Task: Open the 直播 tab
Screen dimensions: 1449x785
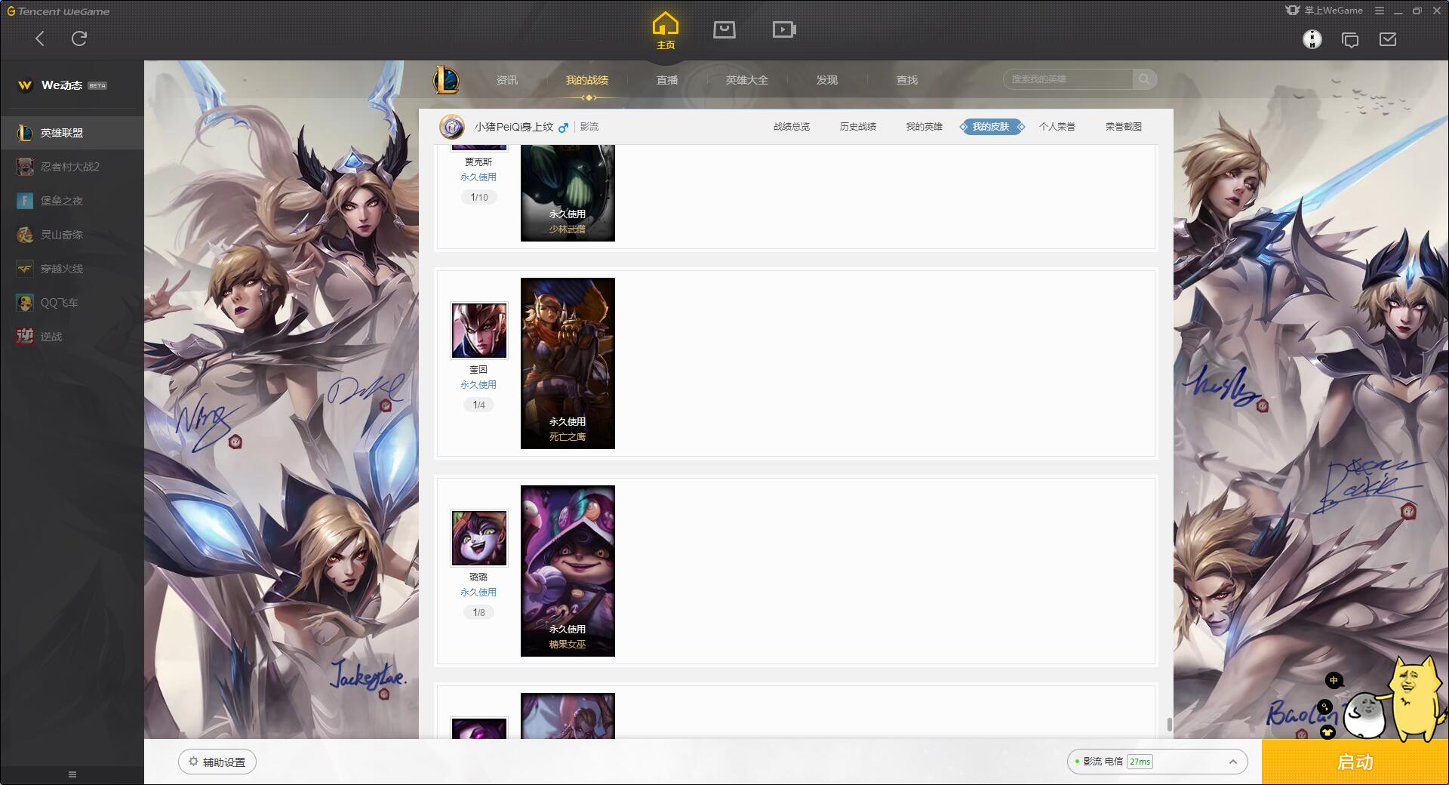Action: coord(667,80)
